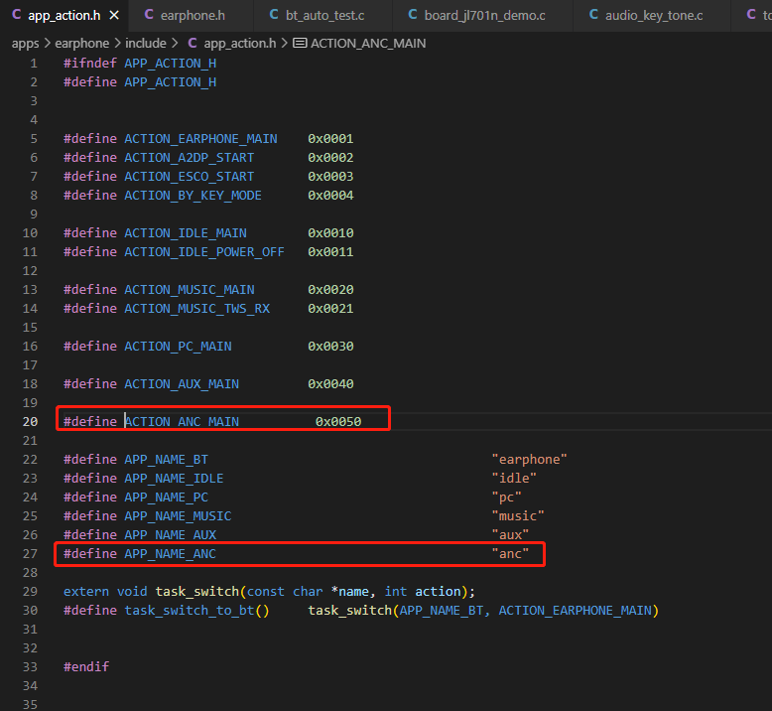Click the ACTION_MUSIC_TWS_RX macro name
Image resolution: width=772 pixels, height=711 pixels.
[196, 309]
